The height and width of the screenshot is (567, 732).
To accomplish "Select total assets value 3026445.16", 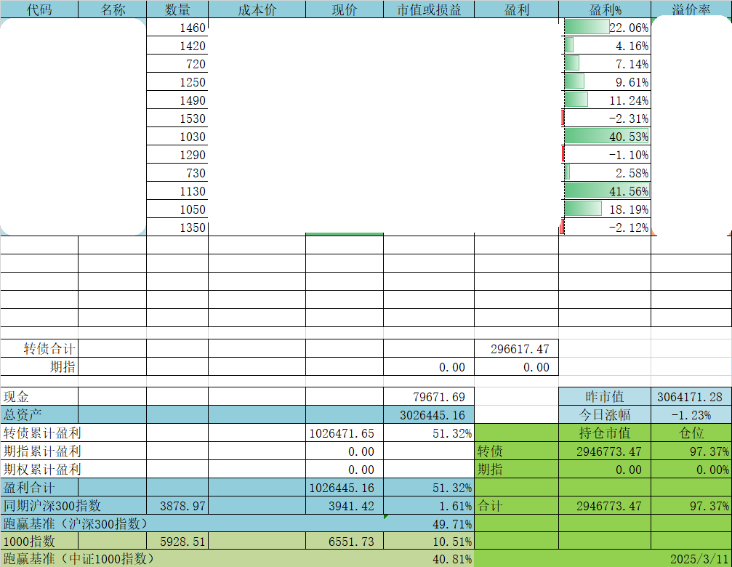I will (429, 414).
